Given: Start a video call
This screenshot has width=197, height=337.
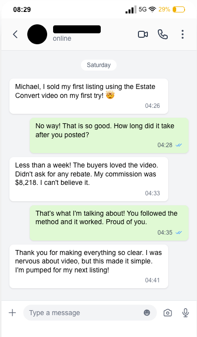Looking at the screenshot, I should (143, 34).
